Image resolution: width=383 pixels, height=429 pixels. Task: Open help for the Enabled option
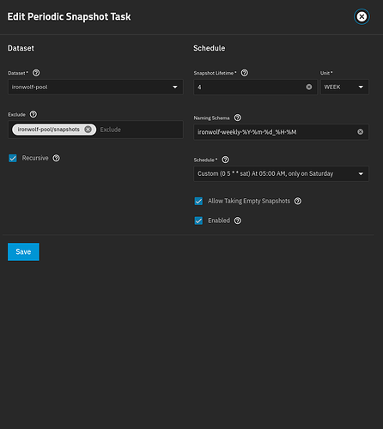coord(238,221)
